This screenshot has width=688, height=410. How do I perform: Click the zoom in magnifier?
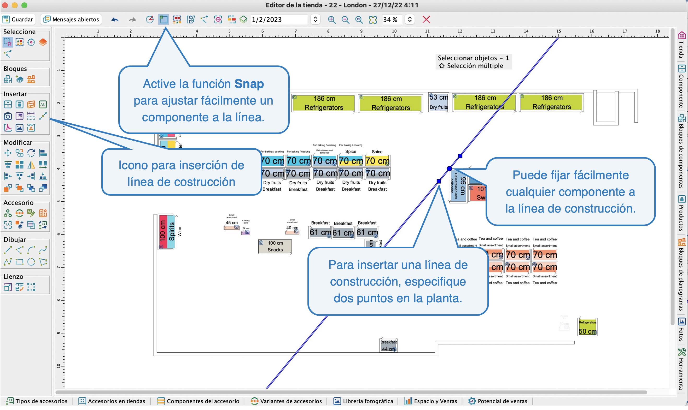[x=331, y=19]
